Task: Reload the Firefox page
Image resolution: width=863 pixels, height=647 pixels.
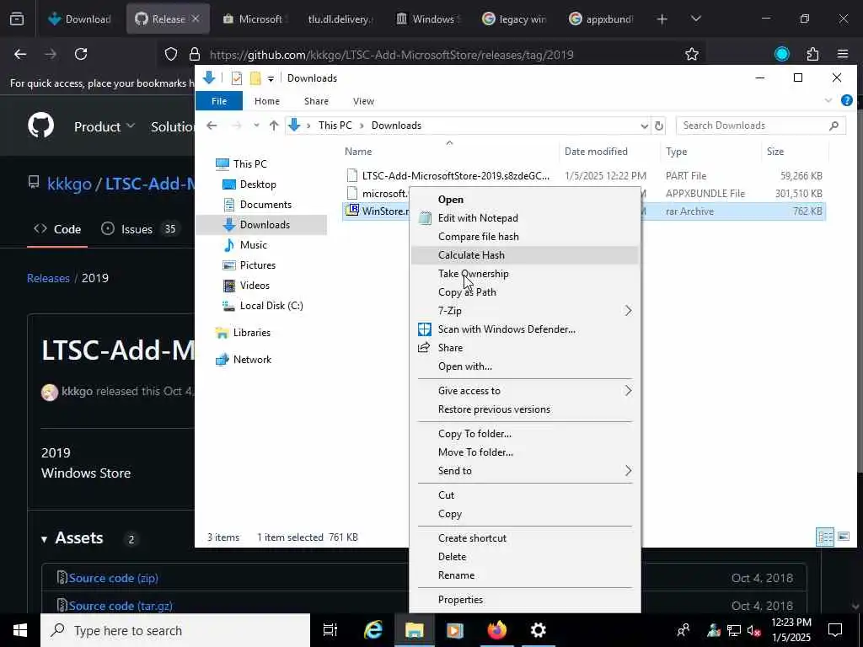Action: [x=81, y=54]
